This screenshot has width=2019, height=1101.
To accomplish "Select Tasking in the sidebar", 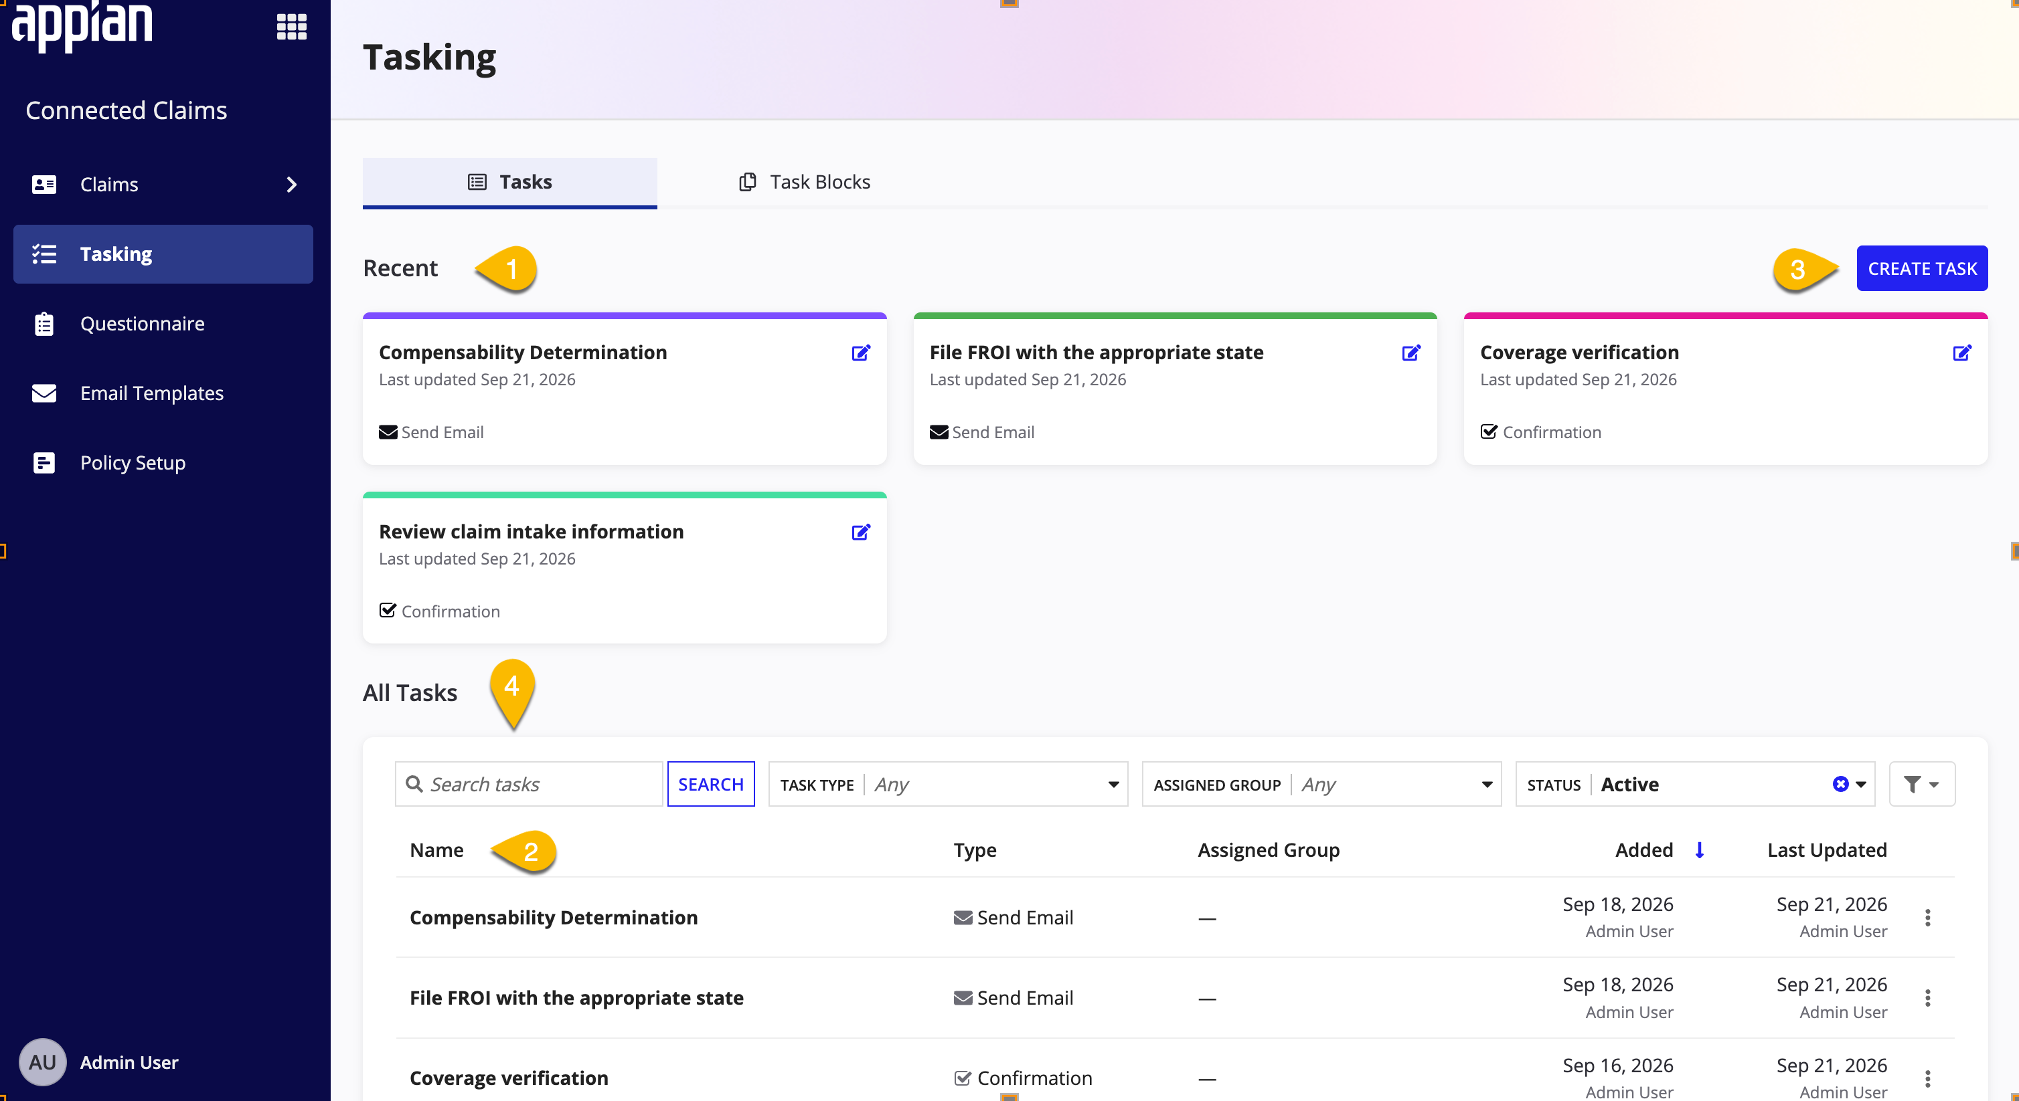I will pos(163,254).
